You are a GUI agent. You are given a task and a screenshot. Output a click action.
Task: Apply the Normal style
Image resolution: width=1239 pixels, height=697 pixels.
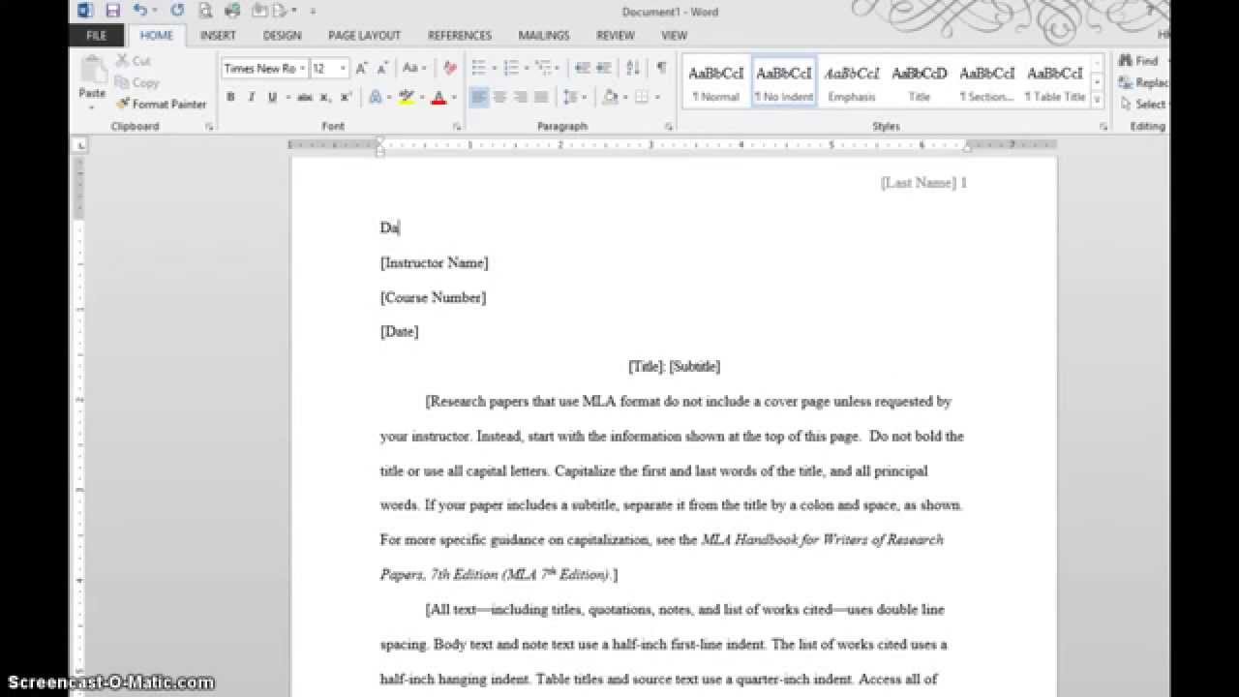716,82
